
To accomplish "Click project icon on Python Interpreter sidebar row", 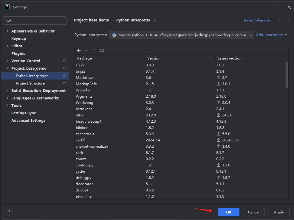I will [64, 76].
